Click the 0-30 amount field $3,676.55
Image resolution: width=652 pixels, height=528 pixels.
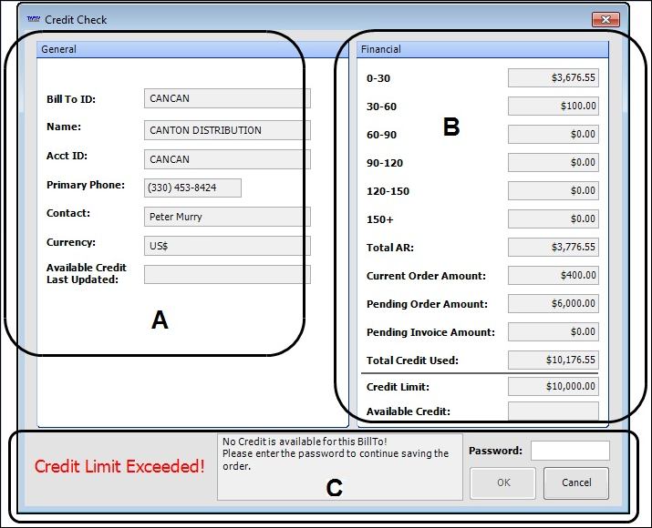pyautogui.click(x=554, y=78)
